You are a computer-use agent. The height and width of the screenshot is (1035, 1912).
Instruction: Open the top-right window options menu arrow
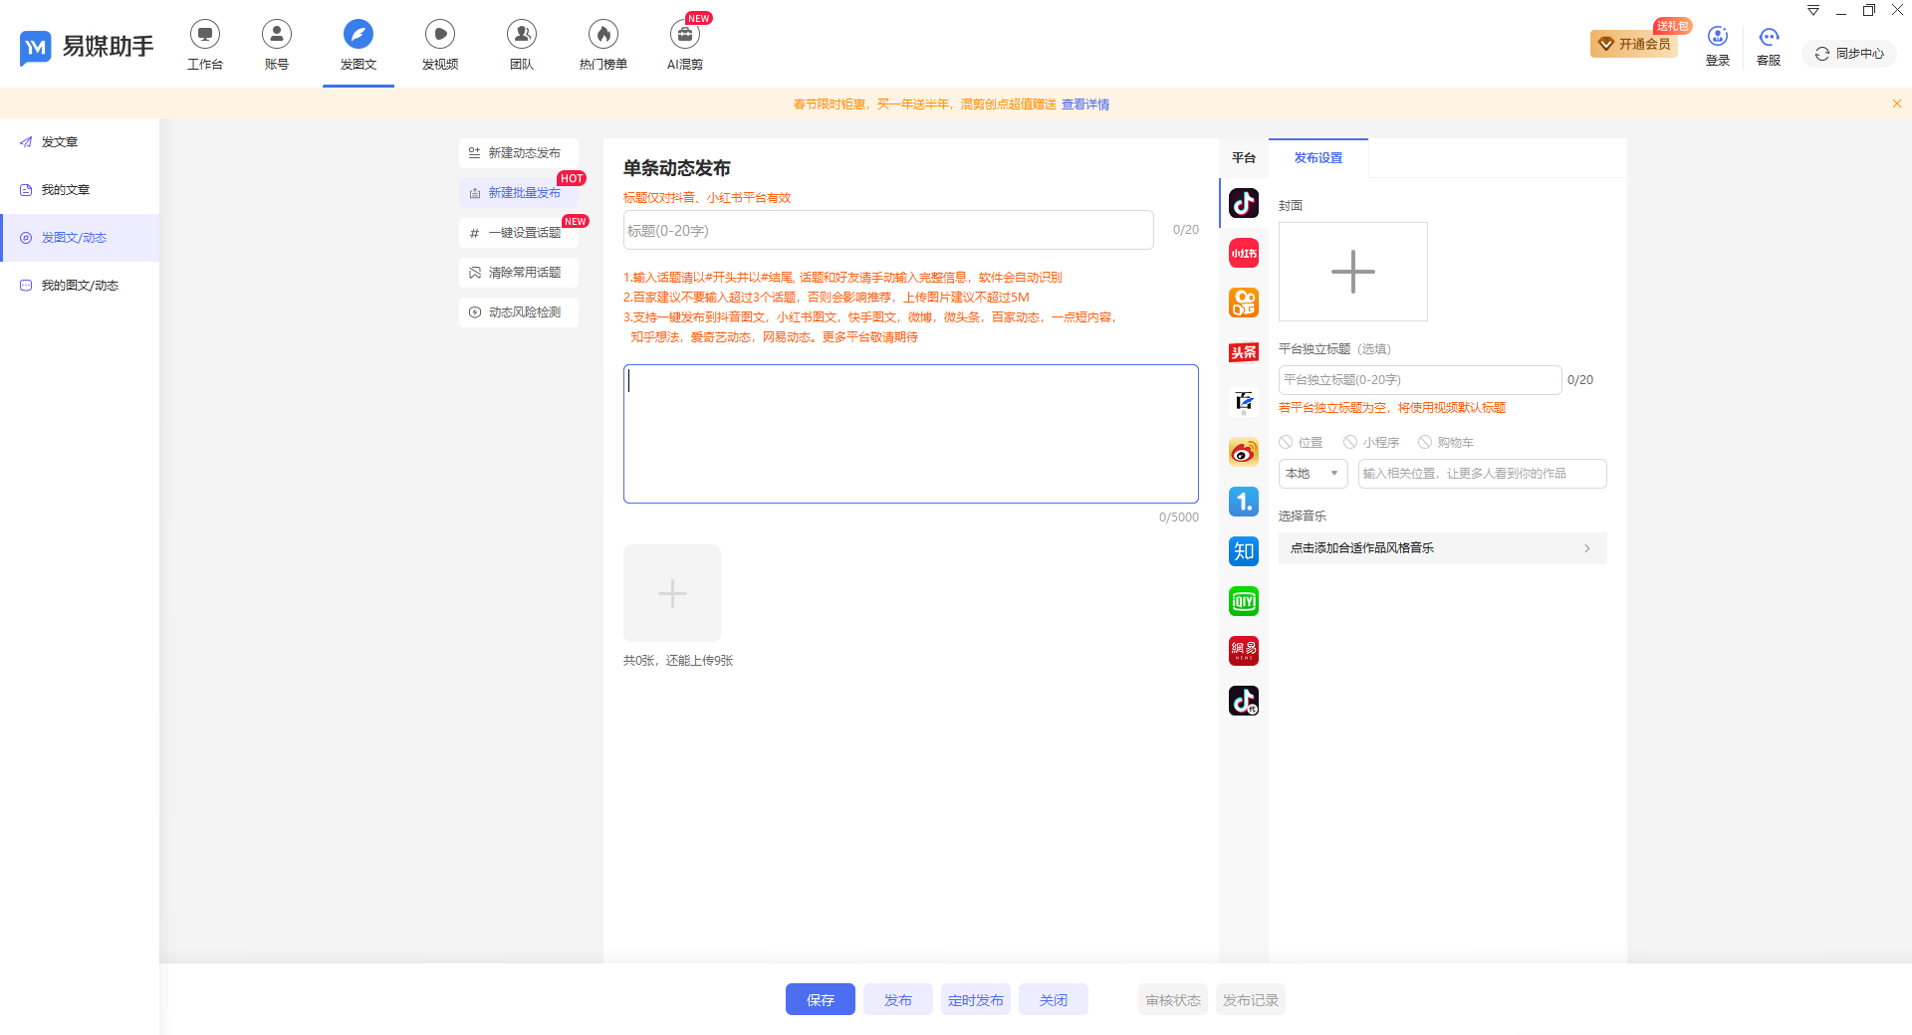(1813, 11)
